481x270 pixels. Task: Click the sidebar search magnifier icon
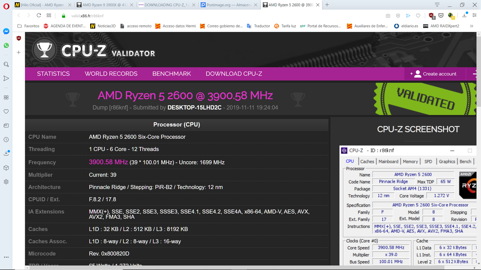(x=6, y=64)
